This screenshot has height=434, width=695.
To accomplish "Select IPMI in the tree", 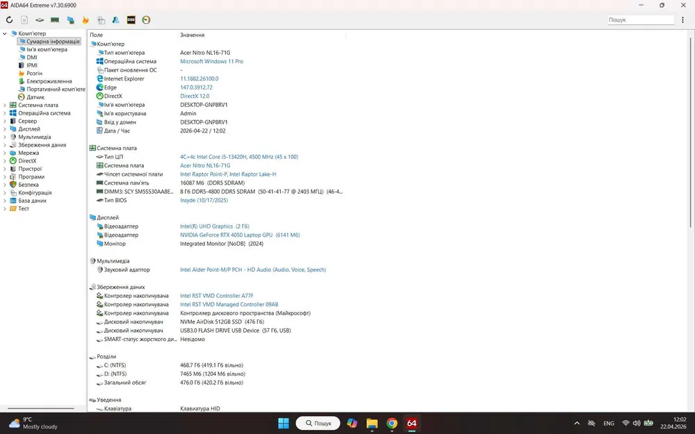I will click(31, 65).
